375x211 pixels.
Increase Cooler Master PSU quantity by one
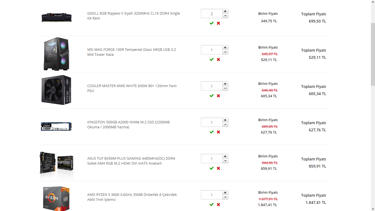tap(225, 84)
